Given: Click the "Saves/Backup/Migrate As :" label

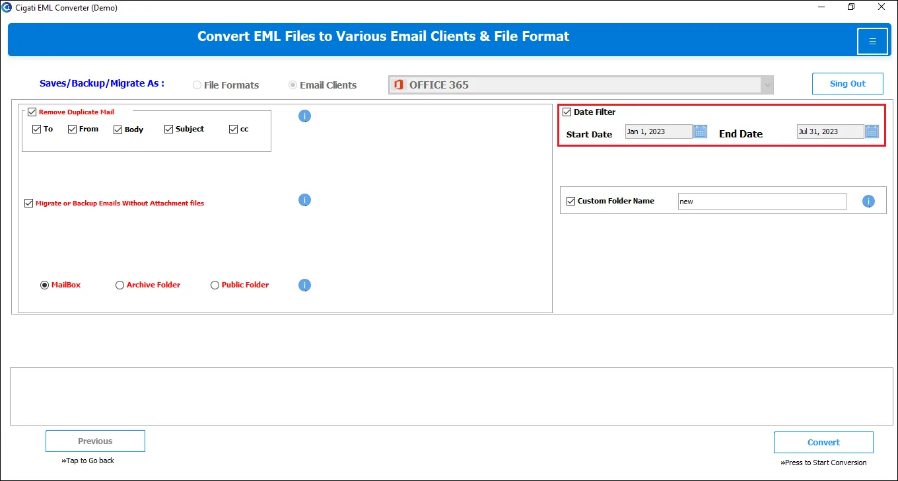Looking at the screenshot, I should click(102, 83).
